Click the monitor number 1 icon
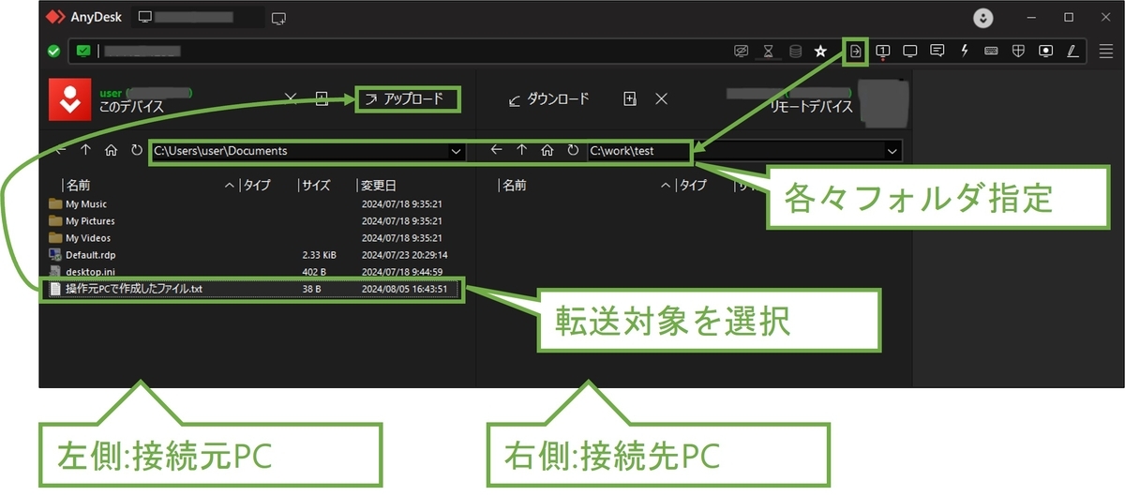The image size is (1125, 496). (882, 51)
